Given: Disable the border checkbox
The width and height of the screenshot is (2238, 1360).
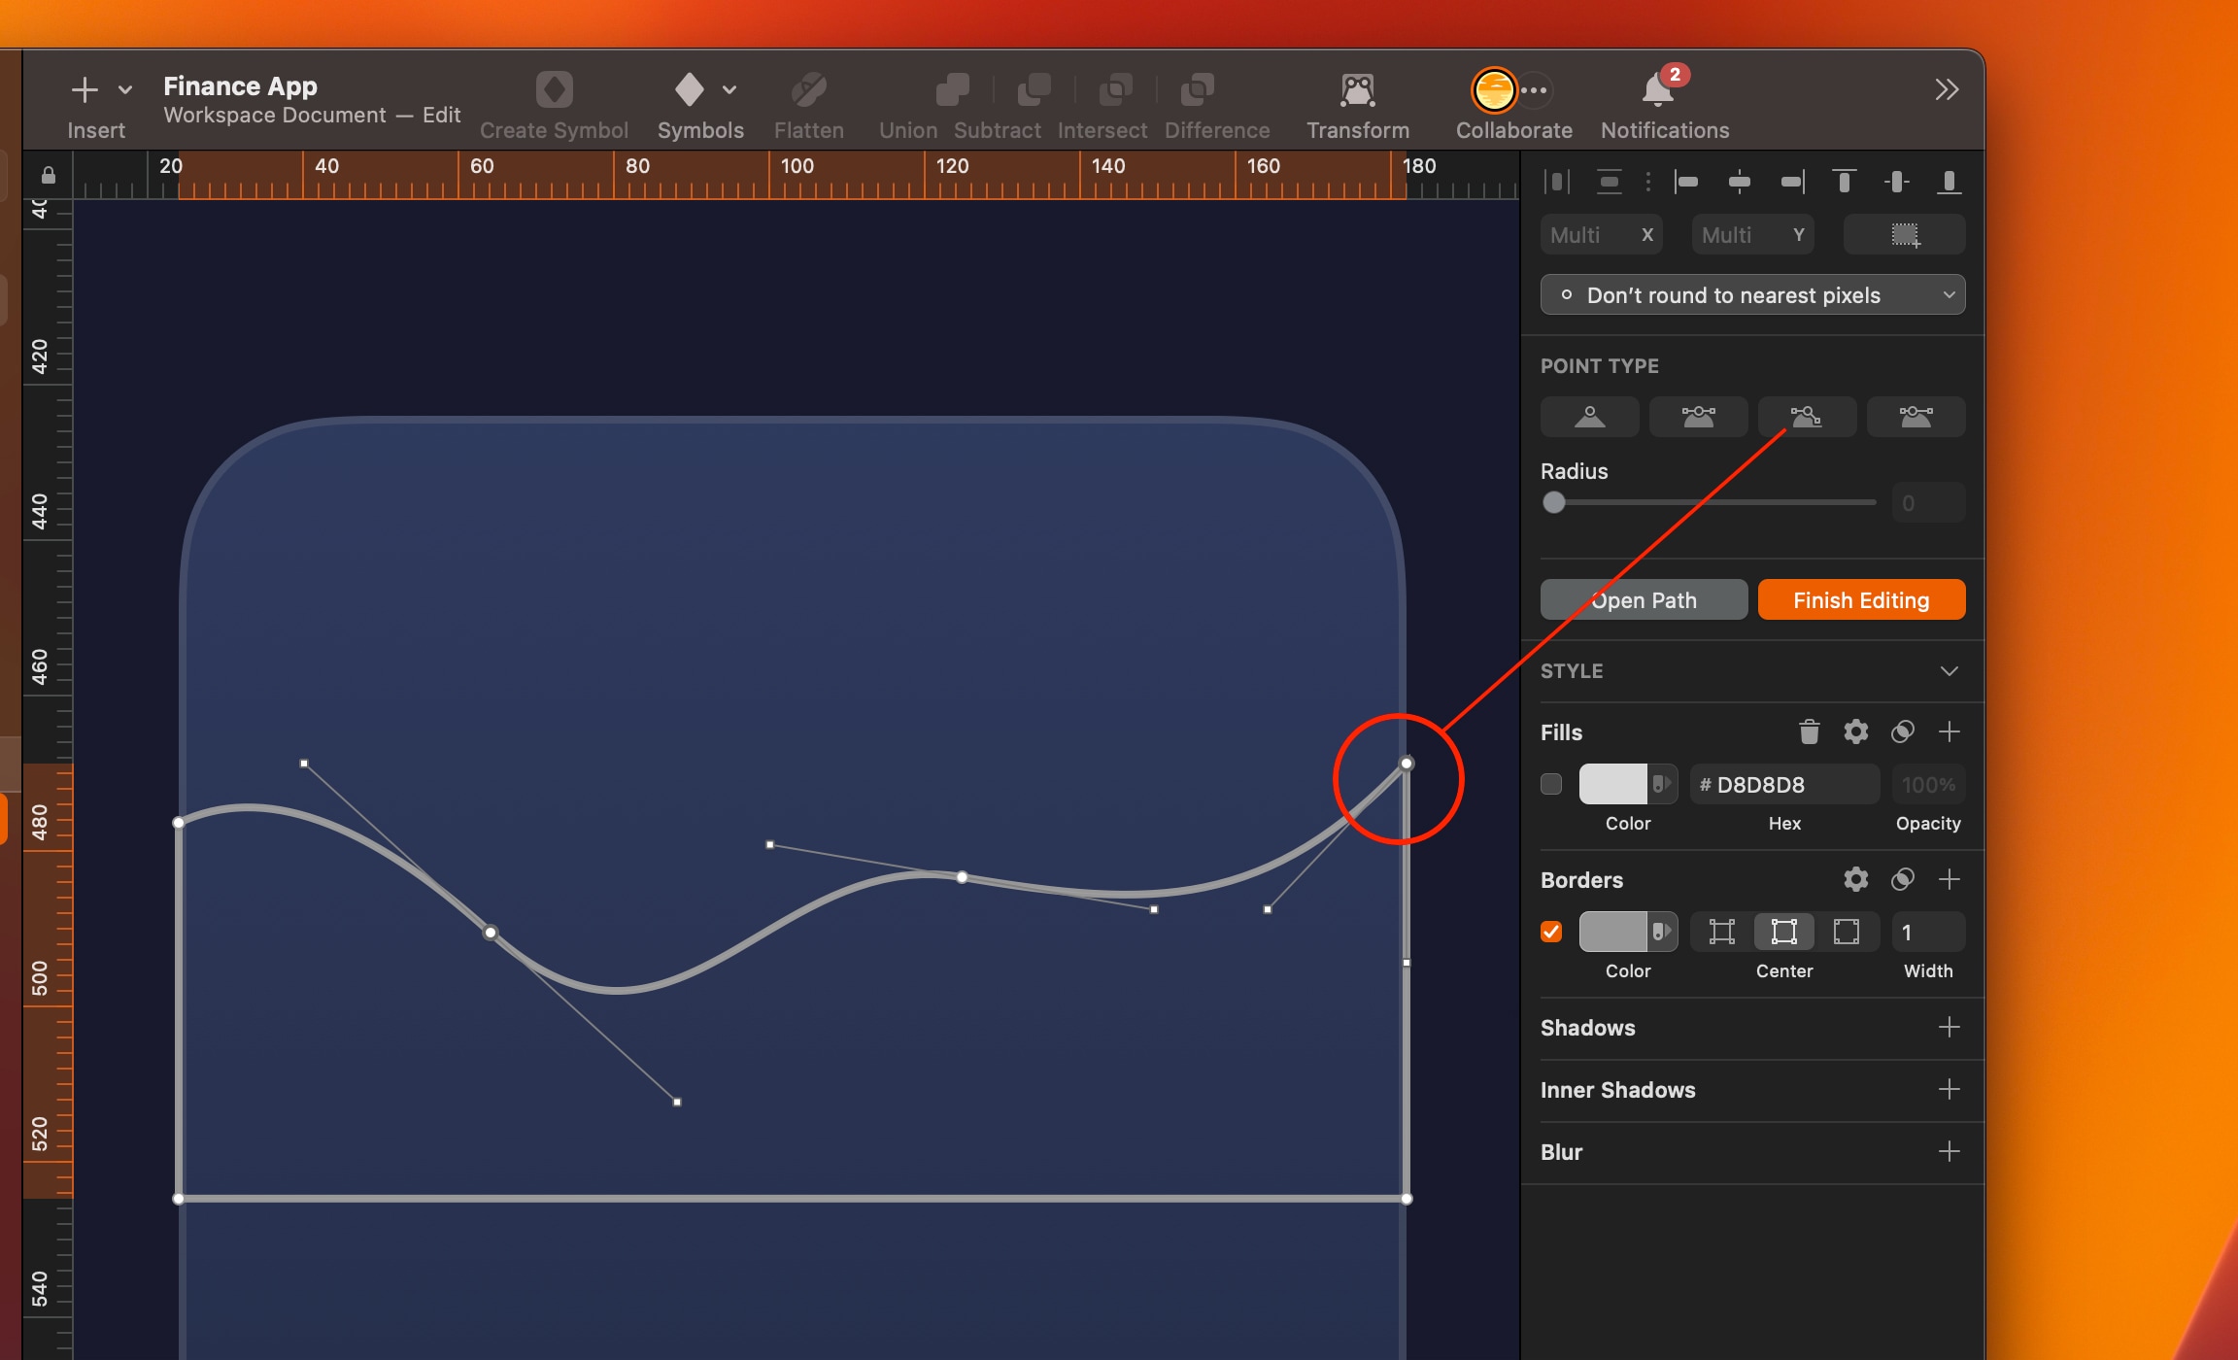Looking at the screenshot, I should coord(1551,932).
